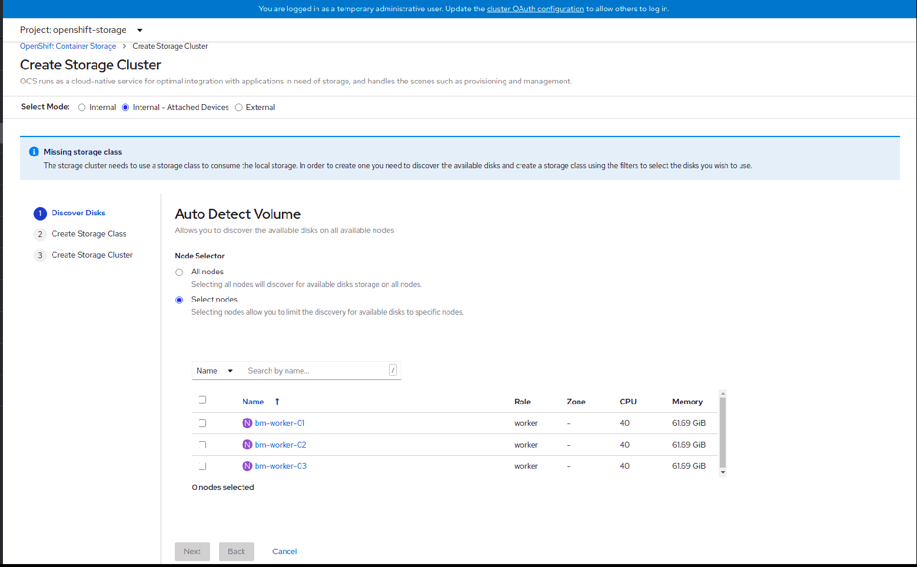
Task: Click the Back button
Action: coord(237,551)
